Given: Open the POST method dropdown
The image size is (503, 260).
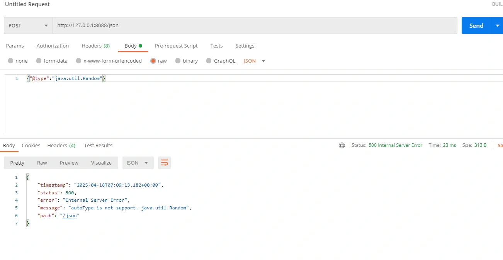Looking at the screenshot, I should click(x=28, y=25).
